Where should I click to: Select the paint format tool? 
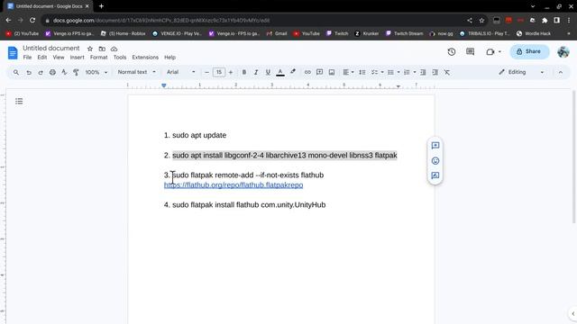[76, 72]
